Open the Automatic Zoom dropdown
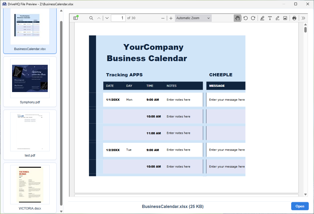314x214 pixels. [193, 18]
